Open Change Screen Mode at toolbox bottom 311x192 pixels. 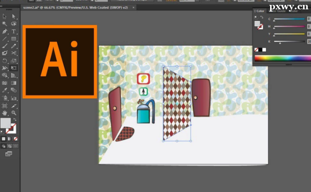pos(8,153)
